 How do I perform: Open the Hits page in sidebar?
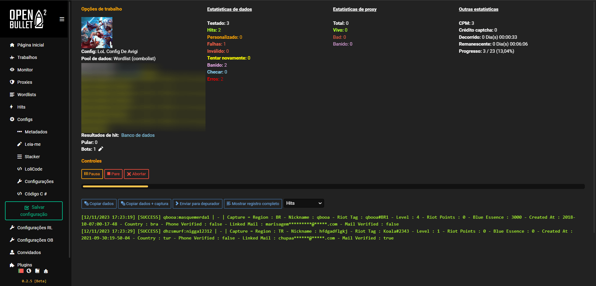pos(21,107)
